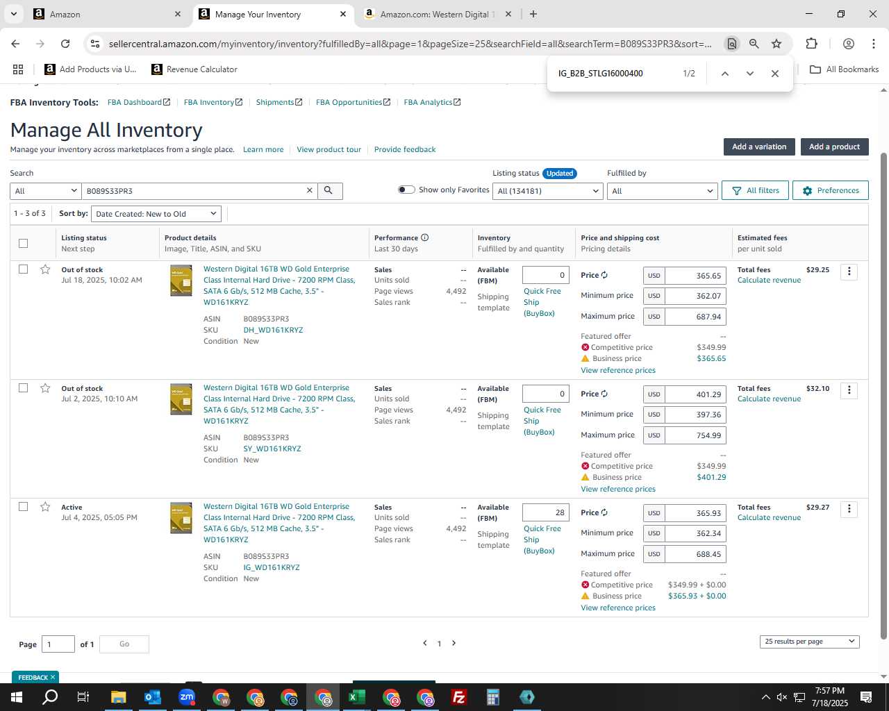Open the browser zoom magnifier icon
Image resolution: width=889 pixels, height=711 pixels.
[x=754, y=44]
